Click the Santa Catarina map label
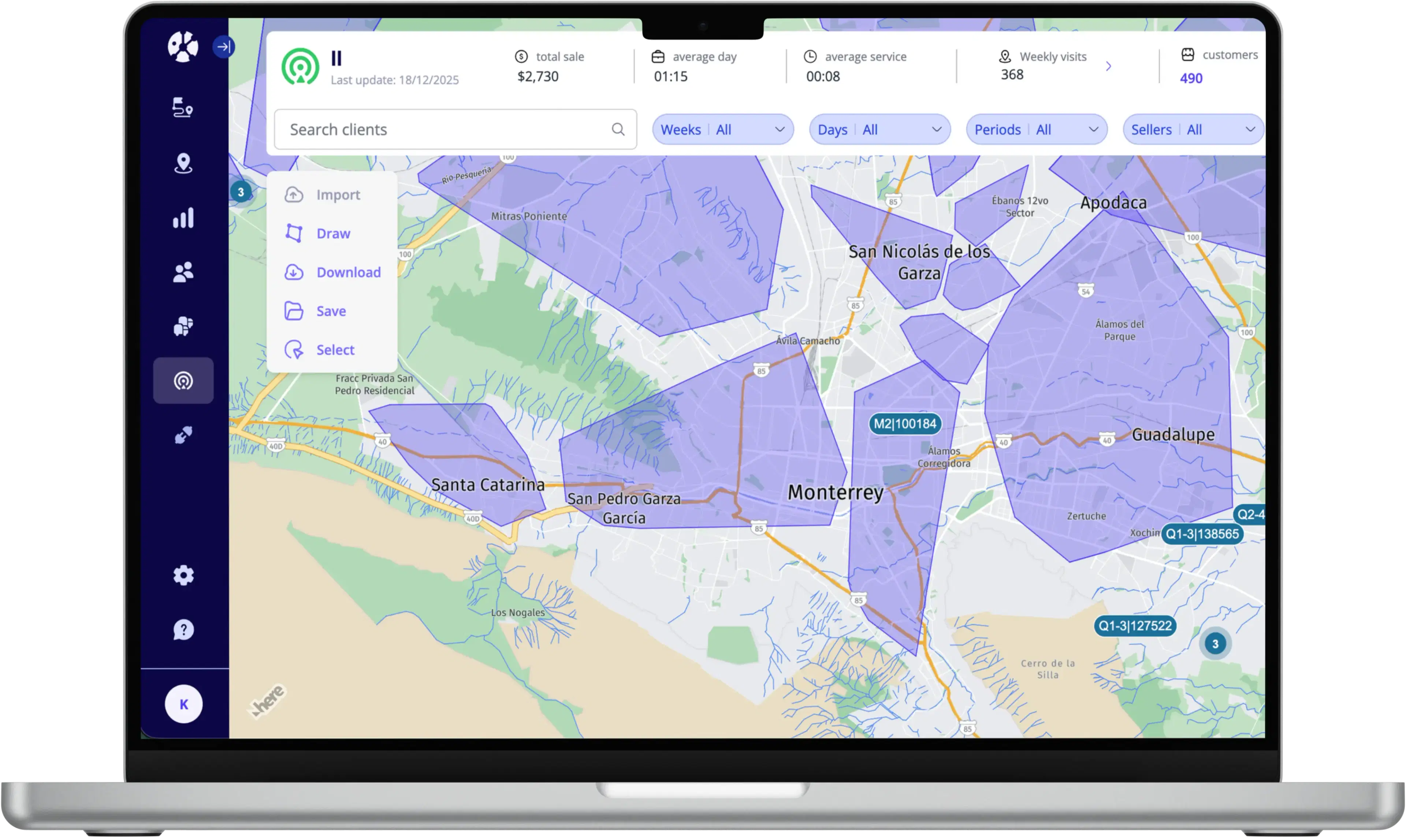Screen dimensions: 1406x837 click(488, 484)
